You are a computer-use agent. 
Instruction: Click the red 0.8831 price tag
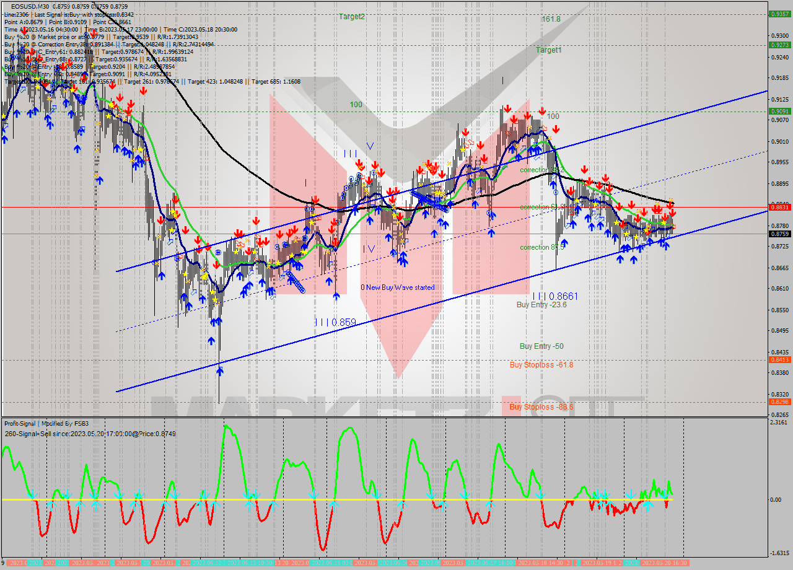click(779, 207)
